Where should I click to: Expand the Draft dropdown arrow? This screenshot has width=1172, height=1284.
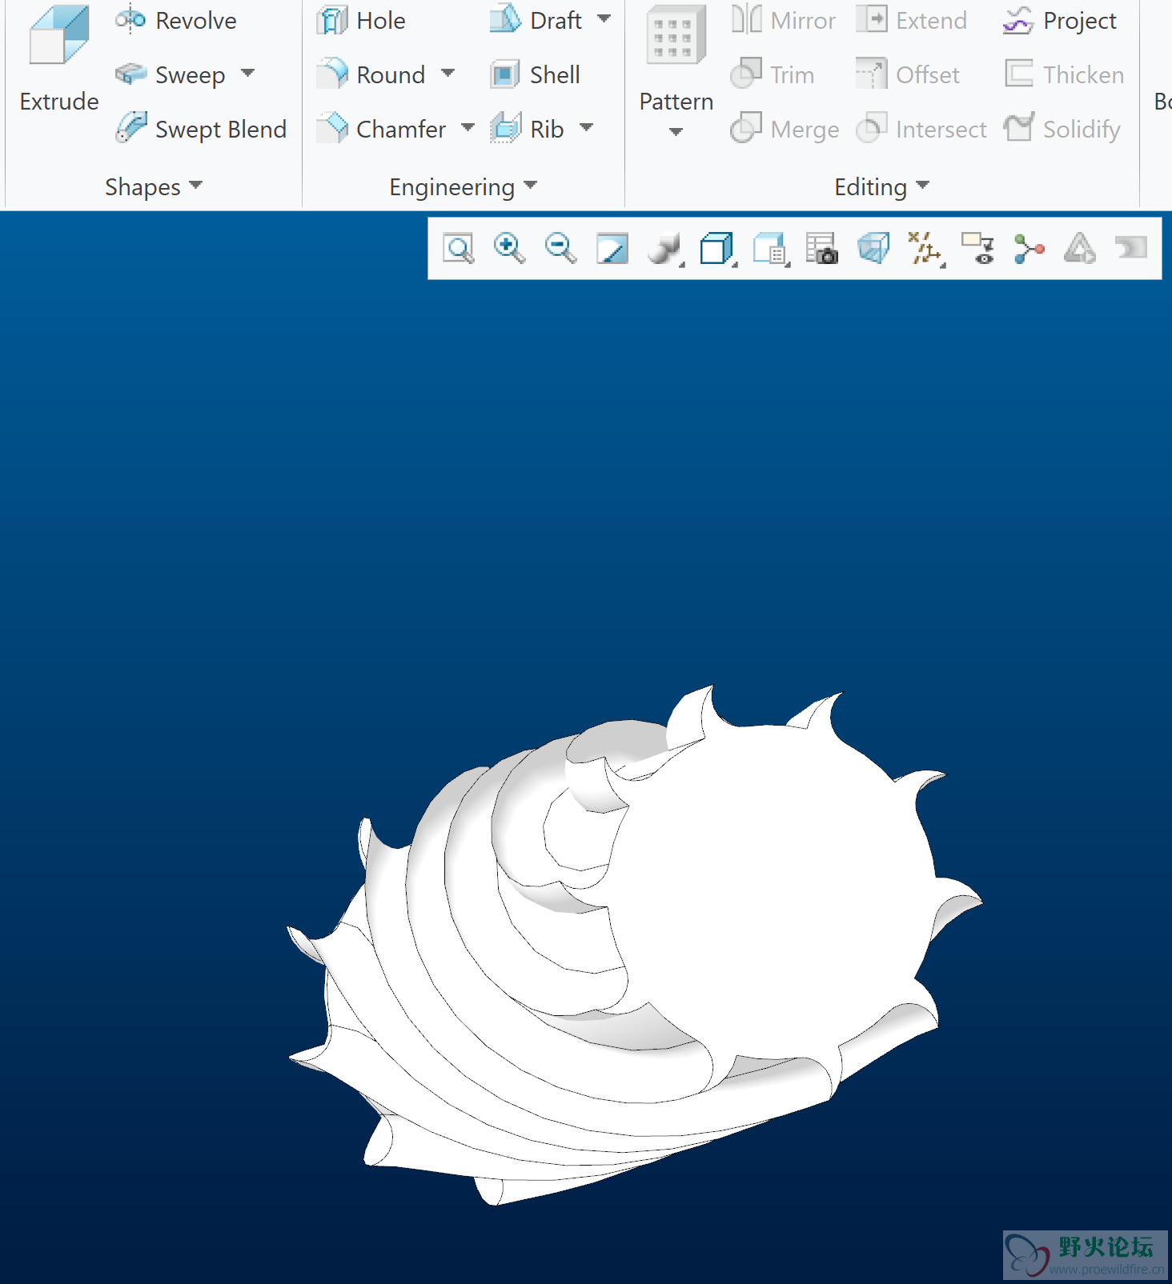point(604,19)
